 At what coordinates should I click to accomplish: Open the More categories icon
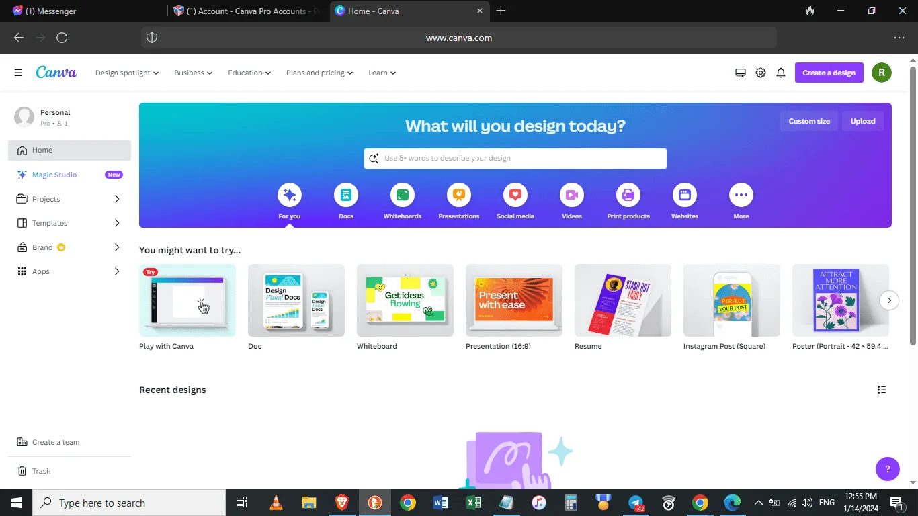pyautogui.click(x=741, y=195)
